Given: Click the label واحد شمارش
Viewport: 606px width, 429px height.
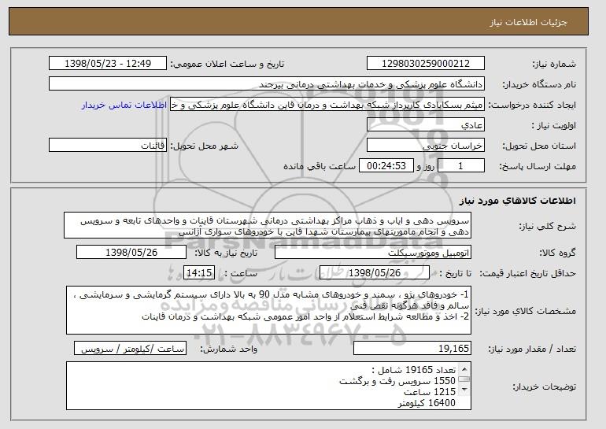Looking at the screenshot, I should click(x=229, y=349).
